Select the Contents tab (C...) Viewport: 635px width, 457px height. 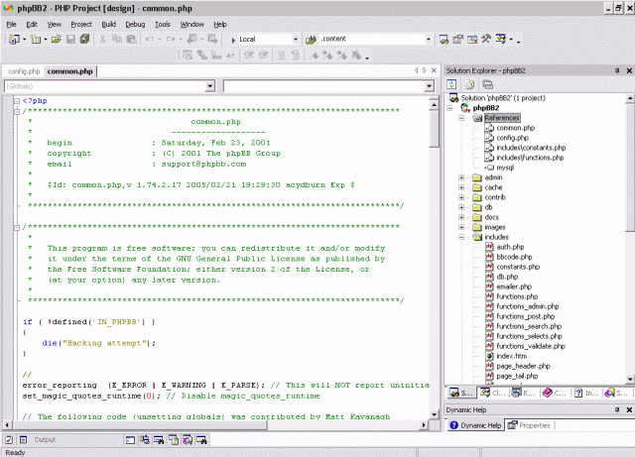coord(555,393)
